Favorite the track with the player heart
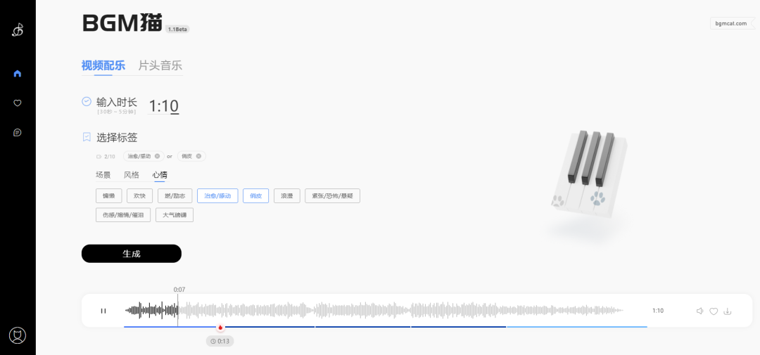The image size is (760, 355). click(x=714, y=311)
